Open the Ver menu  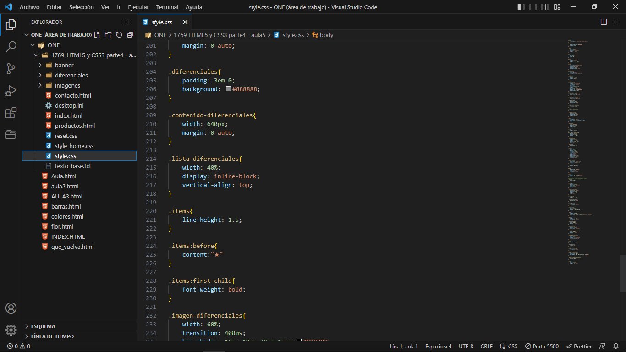point(105,7)
